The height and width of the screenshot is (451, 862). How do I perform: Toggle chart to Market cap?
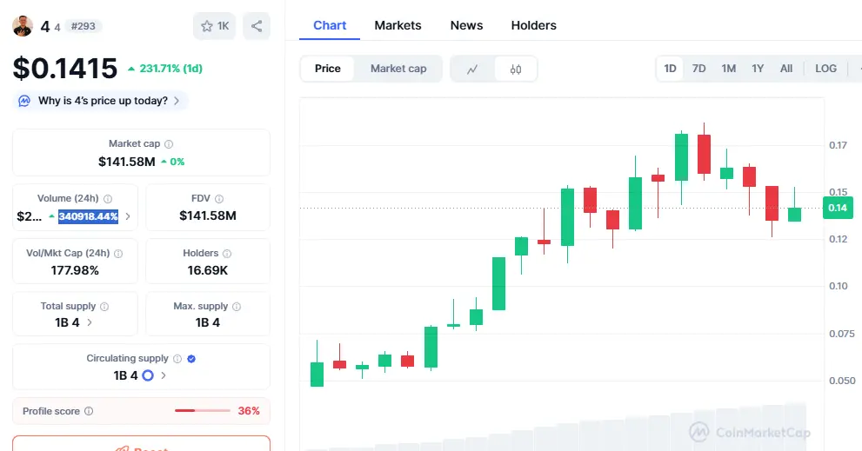[398, 69]
